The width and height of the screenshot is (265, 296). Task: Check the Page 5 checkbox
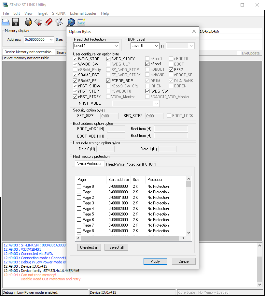79,214
